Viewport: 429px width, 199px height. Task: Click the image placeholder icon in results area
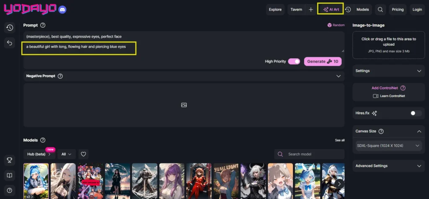184,105
